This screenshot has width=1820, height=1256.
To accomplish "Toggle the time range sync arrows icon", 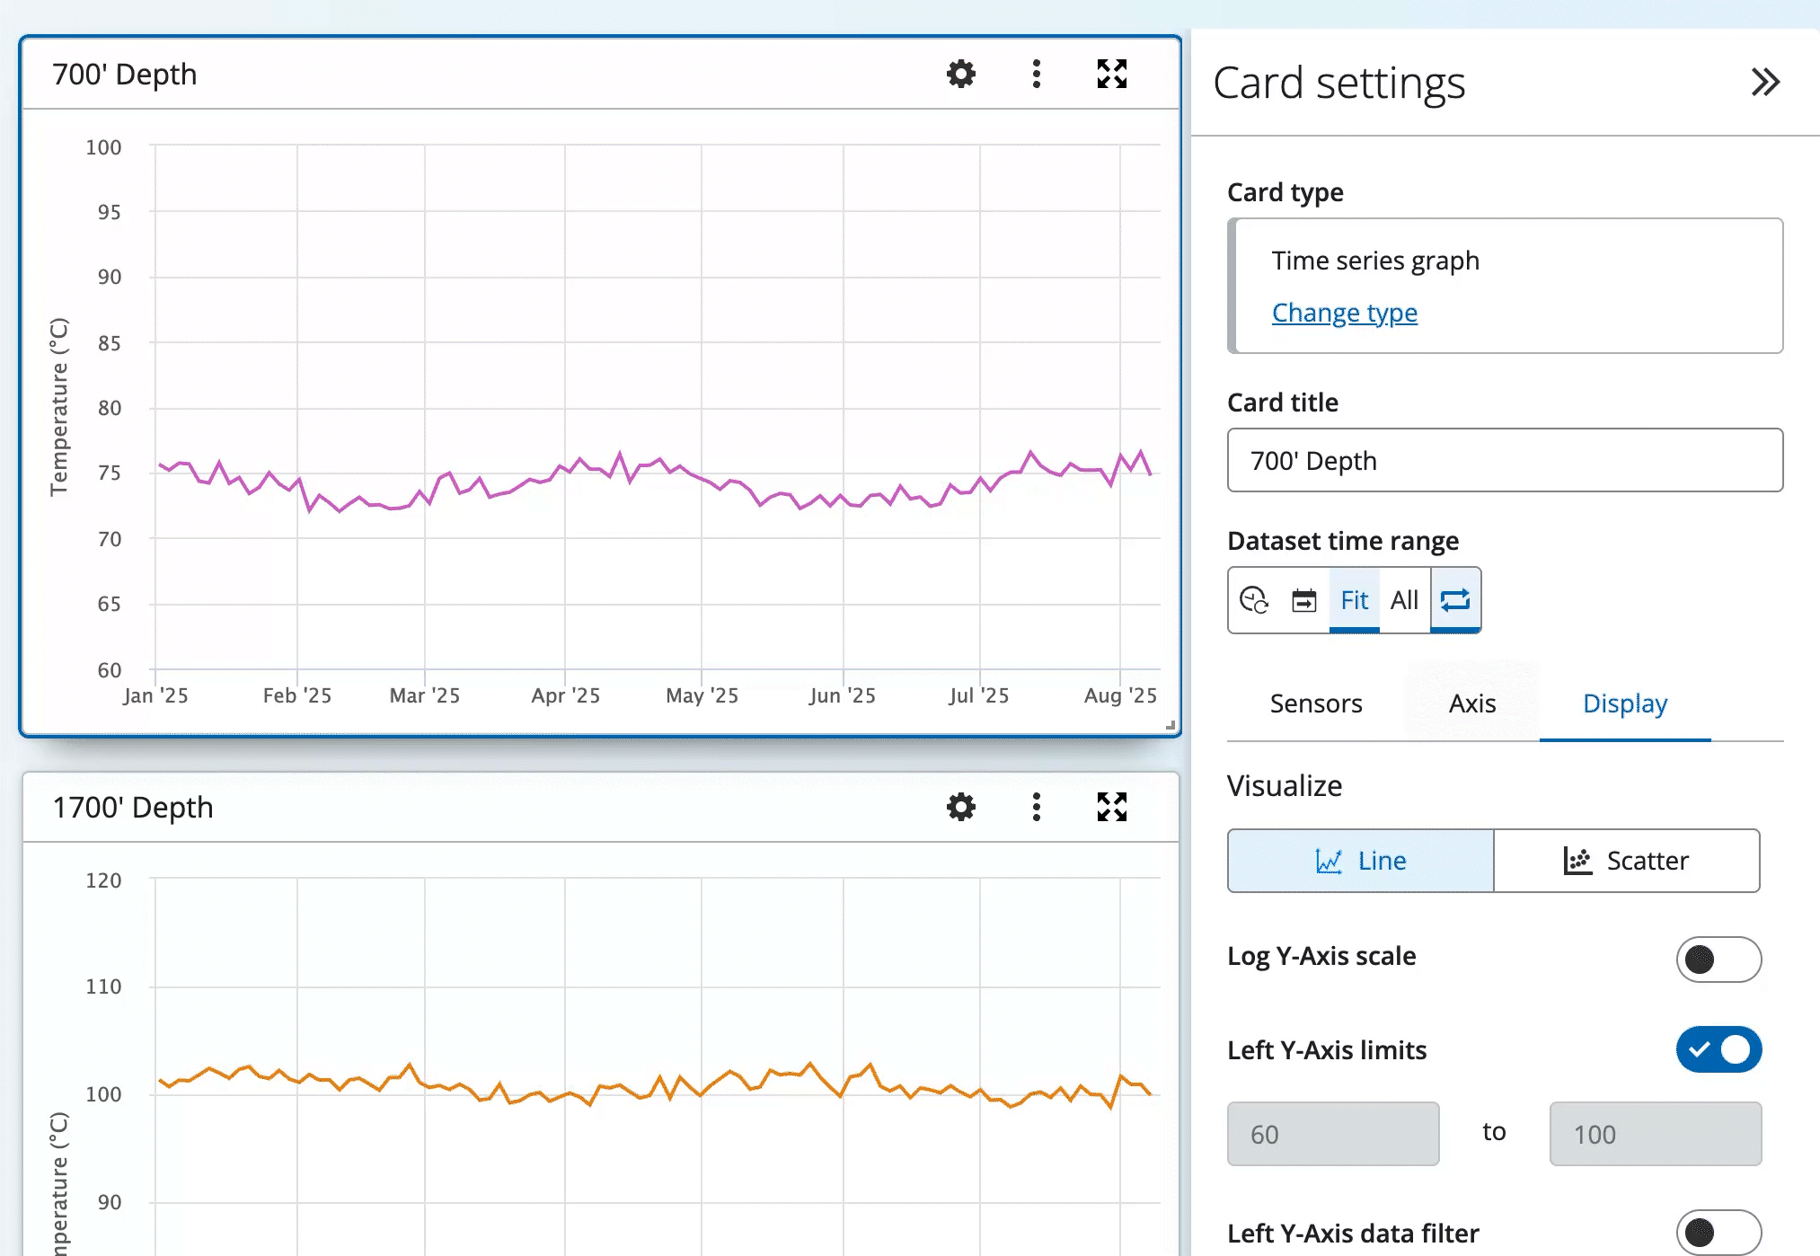I will 1455,599.
